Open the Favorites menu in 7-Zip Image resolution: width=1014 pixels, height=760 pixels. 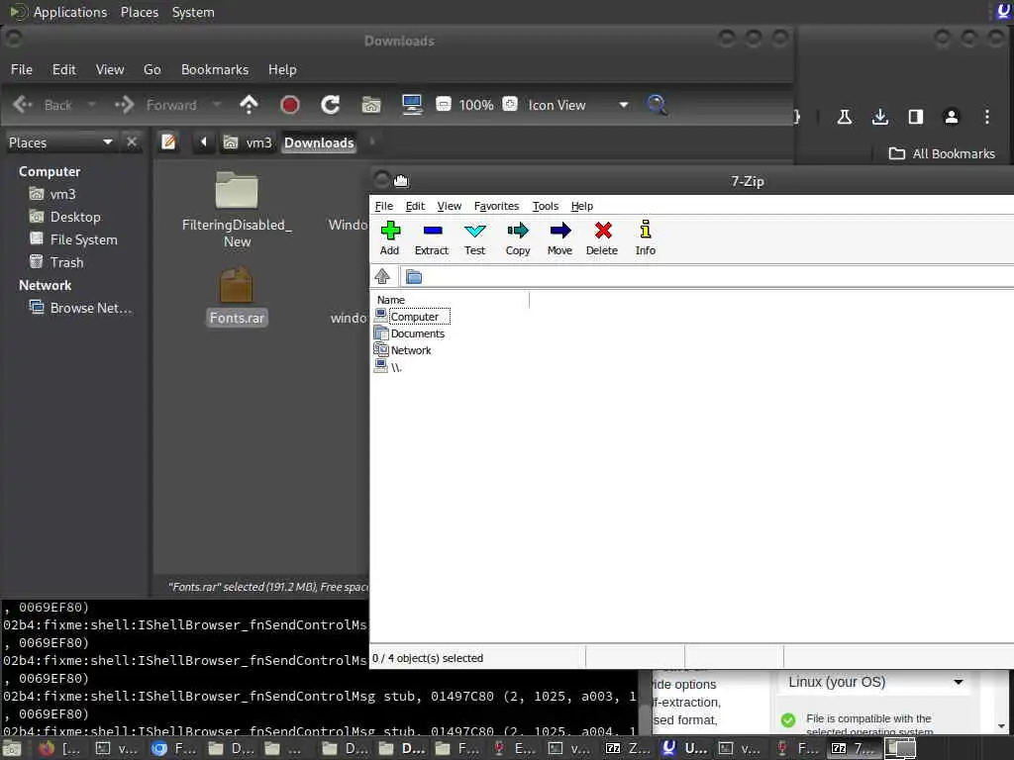point(496,206)
